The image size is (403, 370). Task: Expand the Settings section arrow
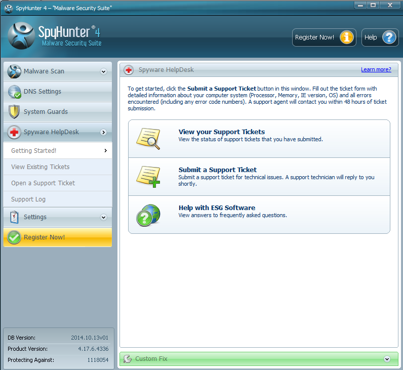pos(103,217)
